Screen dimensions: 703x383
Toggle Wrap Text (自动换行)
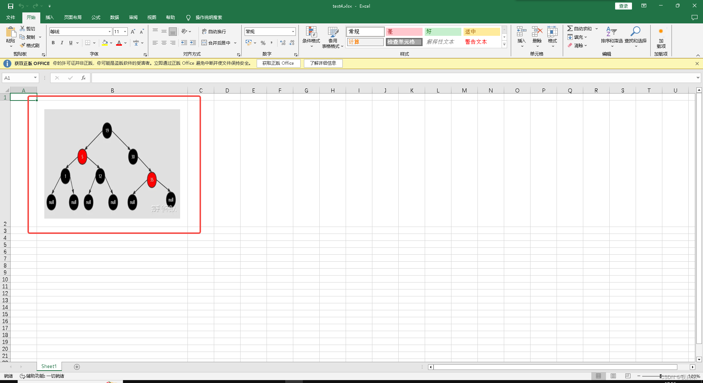click(x=214, y=32)
